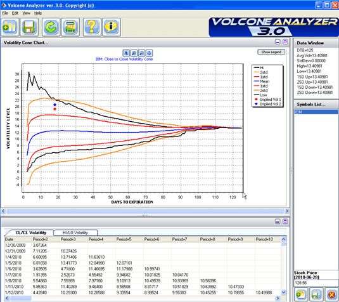Click the table's vertical scrollbar down arrow
Viewport: 339px width, 302px height.
coord(284,292)
